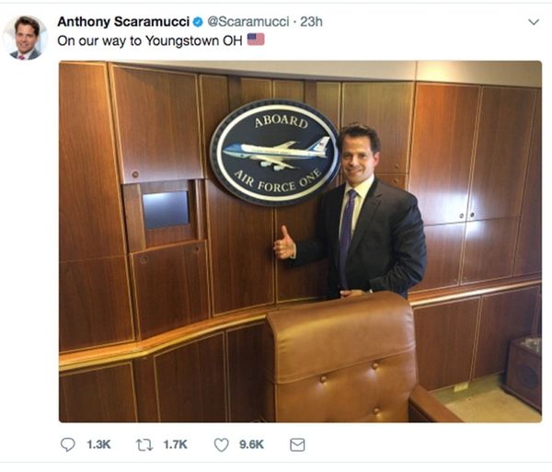Viewport: 552px width, 472px height.
Task: Click the 9.6K likes count
Action: point(251,445)
